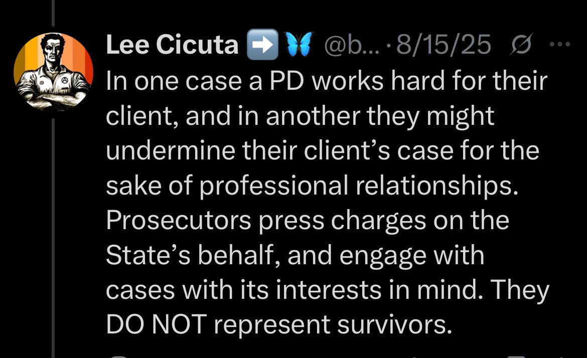Click the blue butterfly emoji
Image resolution: width=587 pixels, height=358 pixels.
click(x=299, y=44)
